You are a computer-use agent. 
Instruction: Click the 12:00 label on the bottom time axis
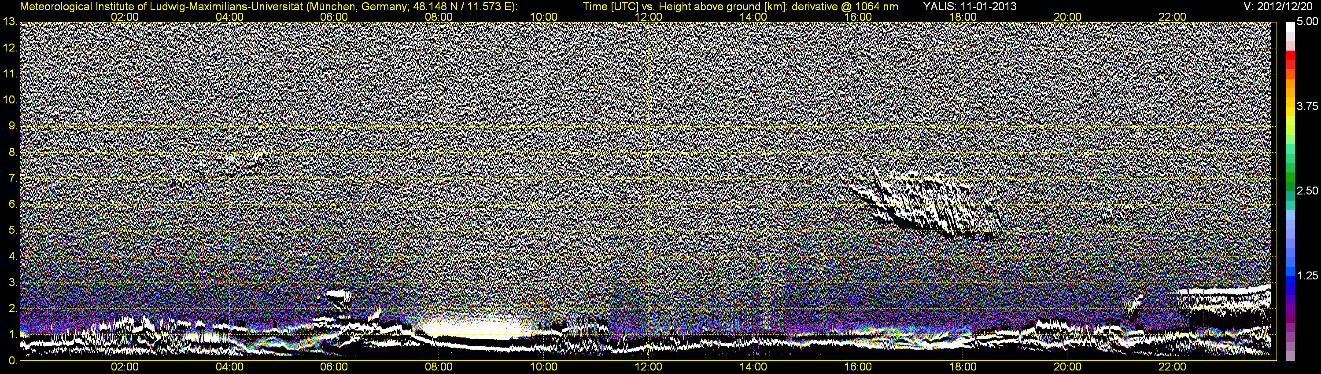(648, 367)
